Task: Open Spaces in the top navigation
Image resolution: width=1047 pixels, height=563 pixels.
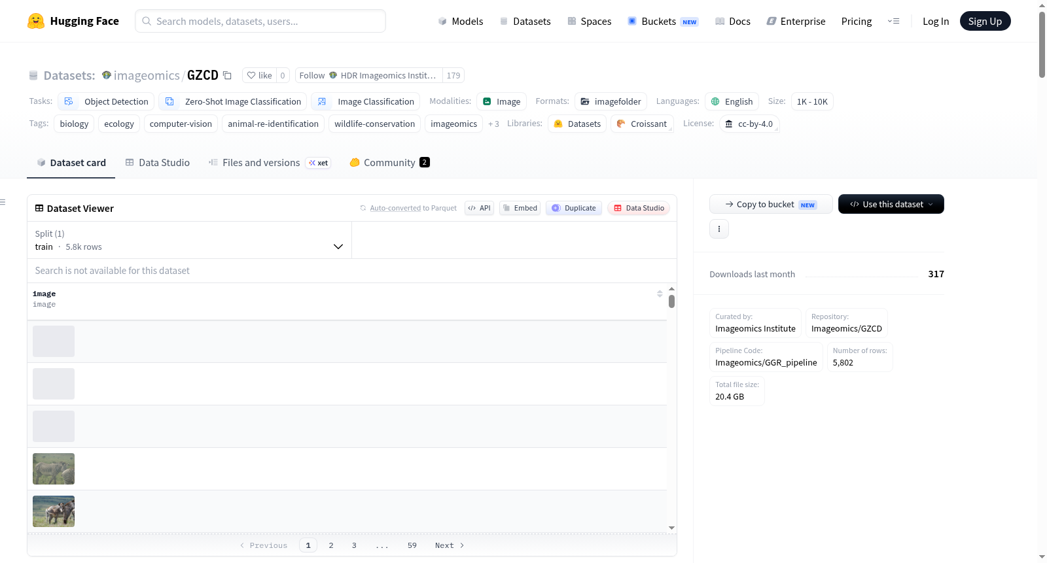Action: coord(589,21)
